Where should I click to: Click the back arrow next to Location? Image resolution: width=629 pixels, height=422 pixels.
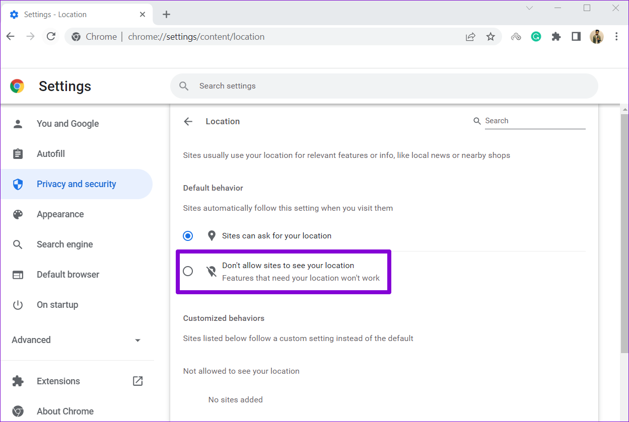click(x=188, y=121)
